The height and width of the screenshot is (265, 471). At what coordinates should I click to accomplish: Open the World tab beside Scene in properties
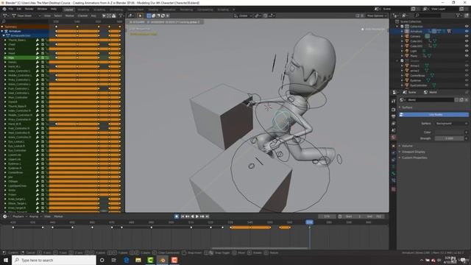pyautogui.click(x=431, y=92)
